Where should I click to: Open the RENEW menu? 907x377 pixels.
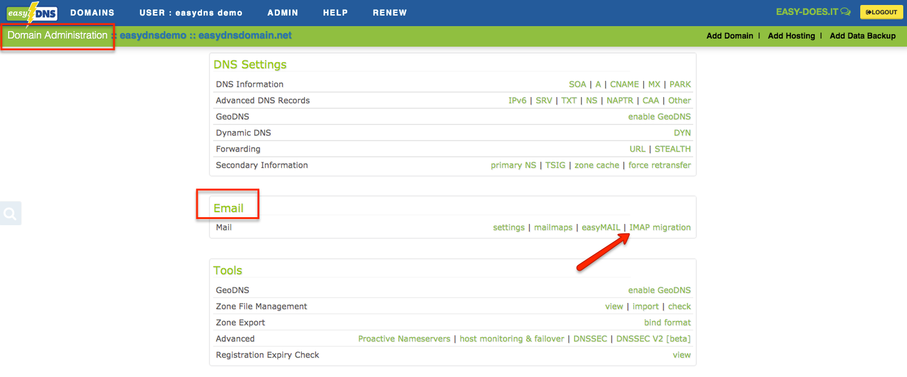tap(390, 12)
